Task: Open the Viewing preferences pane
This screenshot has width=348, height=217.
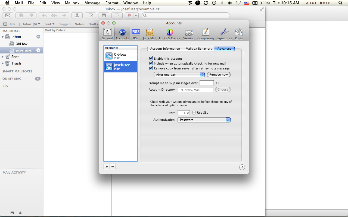Action: point(189,34)
